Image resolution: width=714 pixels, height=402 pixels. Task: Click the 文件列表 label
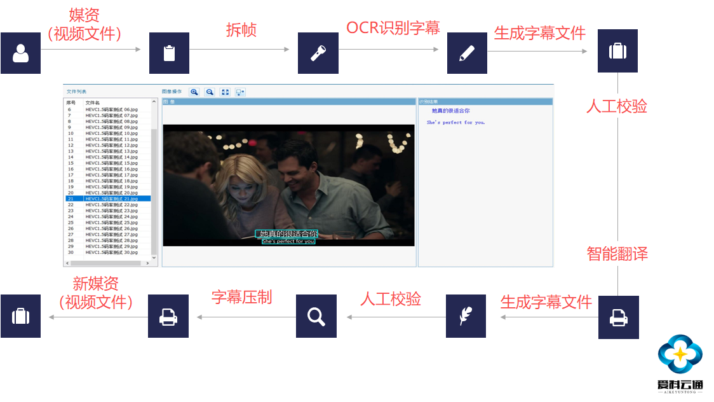[76, 92]
